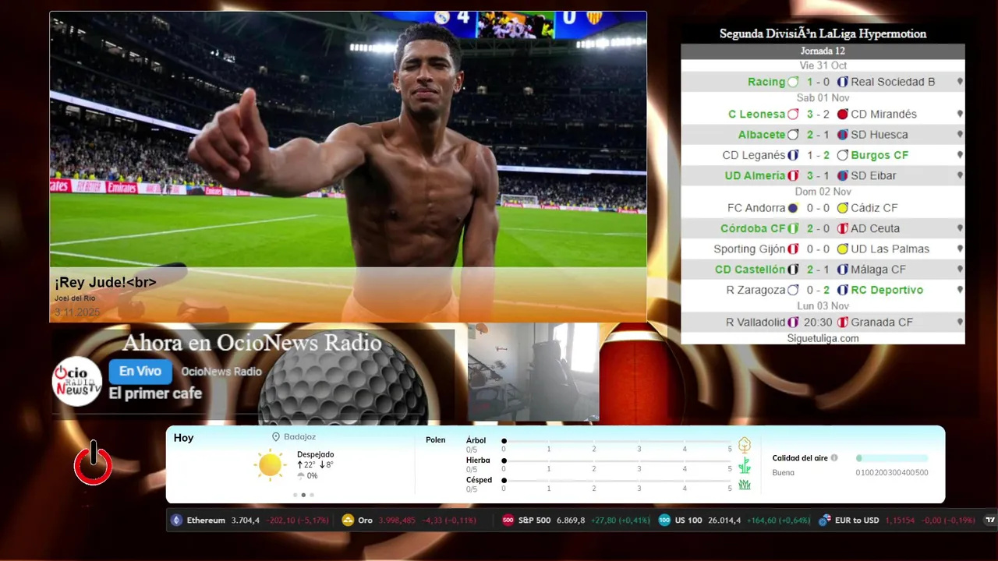Click 'El primer cafe' program title
Screen dimensions: 998x561
tap(155, 393)
